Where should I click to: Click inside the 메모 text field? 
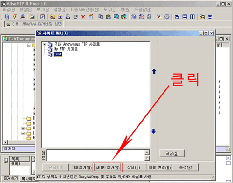[96, 155]
